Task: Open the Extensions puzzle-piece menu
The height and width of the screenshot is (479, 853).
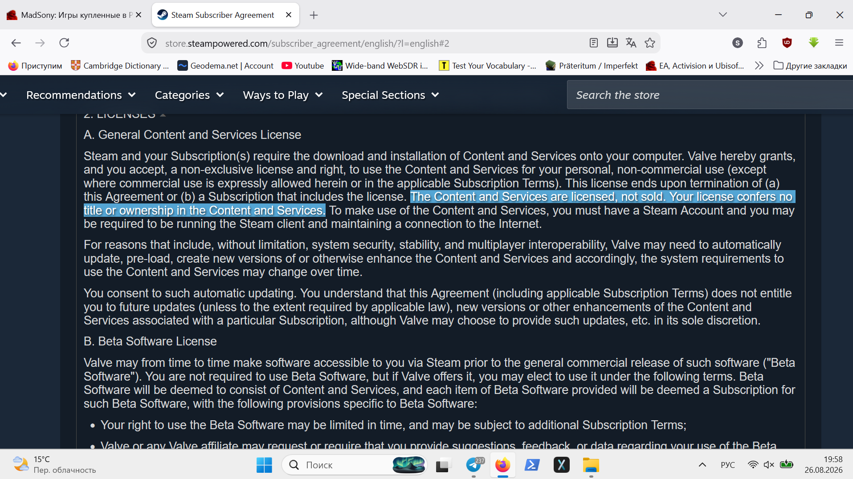Action: [762, 43]
